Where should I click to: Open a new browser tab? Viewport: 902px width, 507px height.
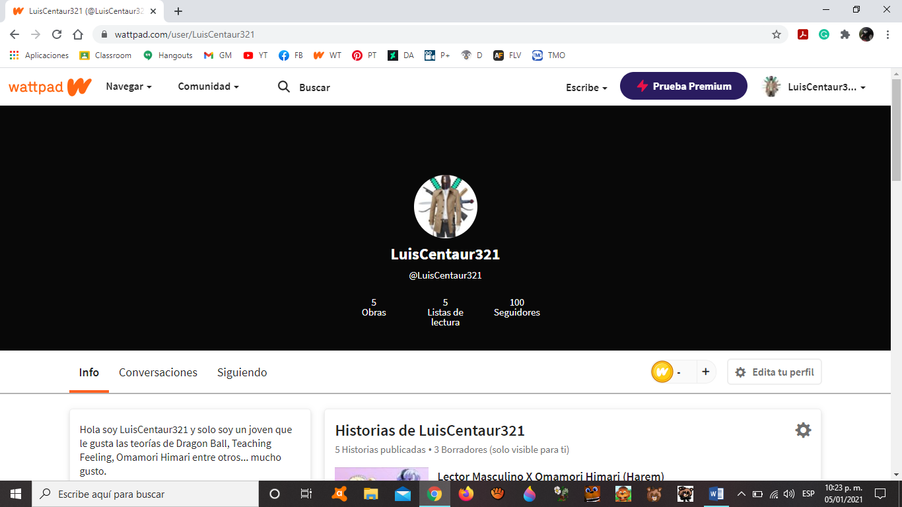click(178, 11)
